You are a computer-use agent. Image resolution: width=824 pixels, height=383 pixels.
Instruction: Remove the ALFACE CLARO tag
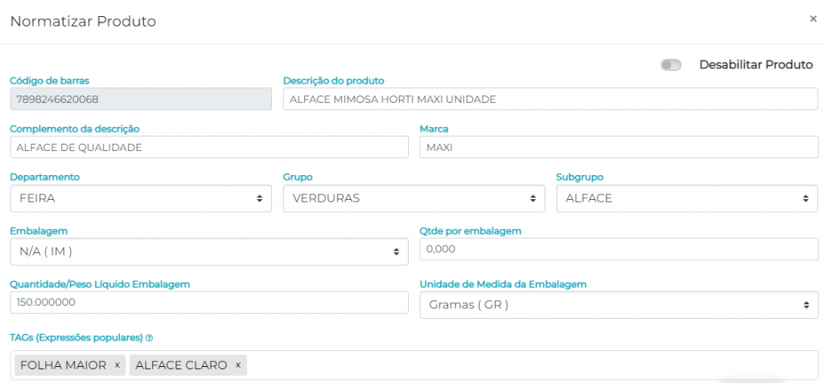[238, 365]
